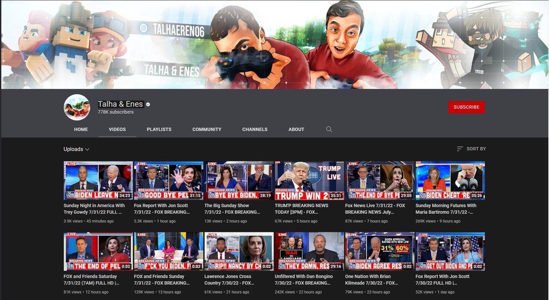Click the channel banner image
Screen dimensions: 549x300
coord(274,44)
